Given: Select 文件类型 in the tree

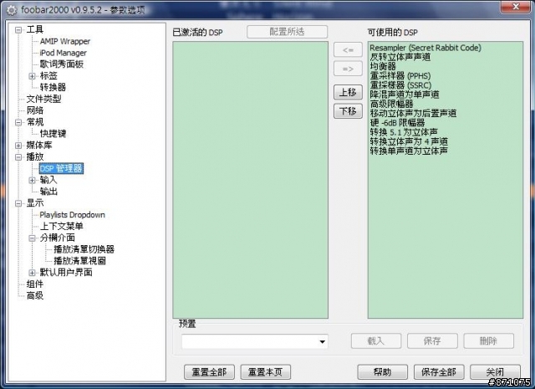Looking at the screenshot, I should pos(43,99).
